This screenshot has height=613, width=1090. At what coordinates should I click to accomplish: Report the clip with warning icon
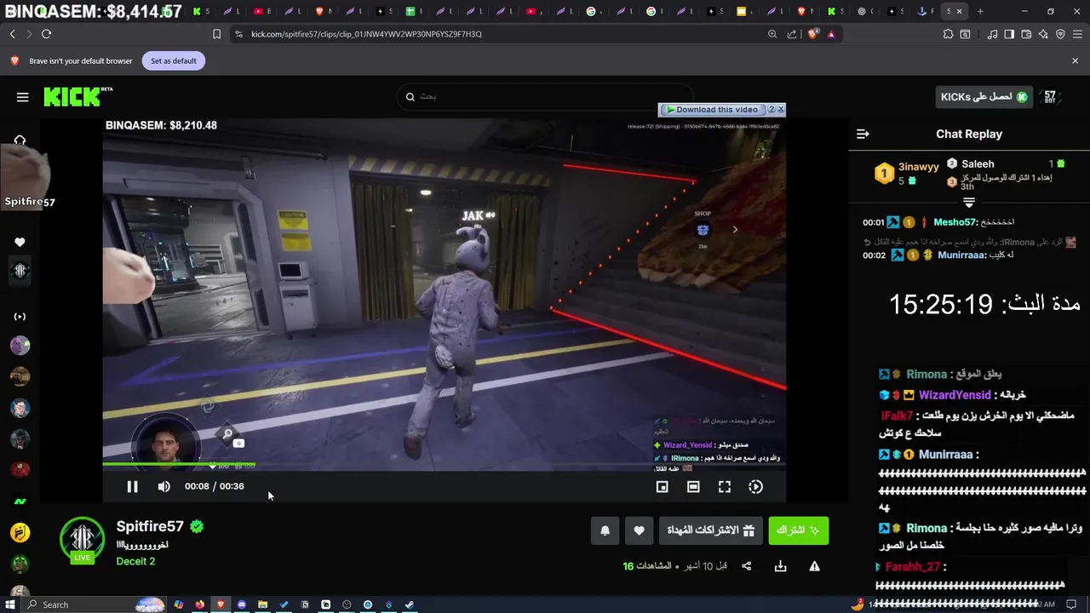click(814, 566)
